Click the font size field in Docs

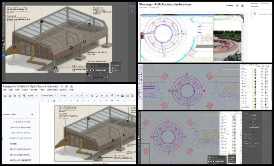[x=82, y=96]
